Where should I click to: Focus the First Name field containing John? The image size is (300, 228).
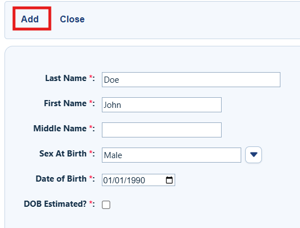click(x=162, y=105)
